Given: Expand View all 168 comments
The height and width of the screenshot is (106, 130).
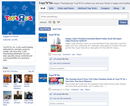Looking at the screenshot, I should 62,98.
